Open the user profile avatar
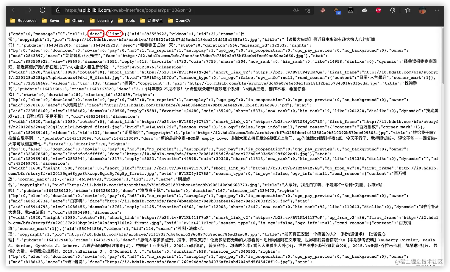450x272 pixels. pyautogui.click(x=422, y=10)
